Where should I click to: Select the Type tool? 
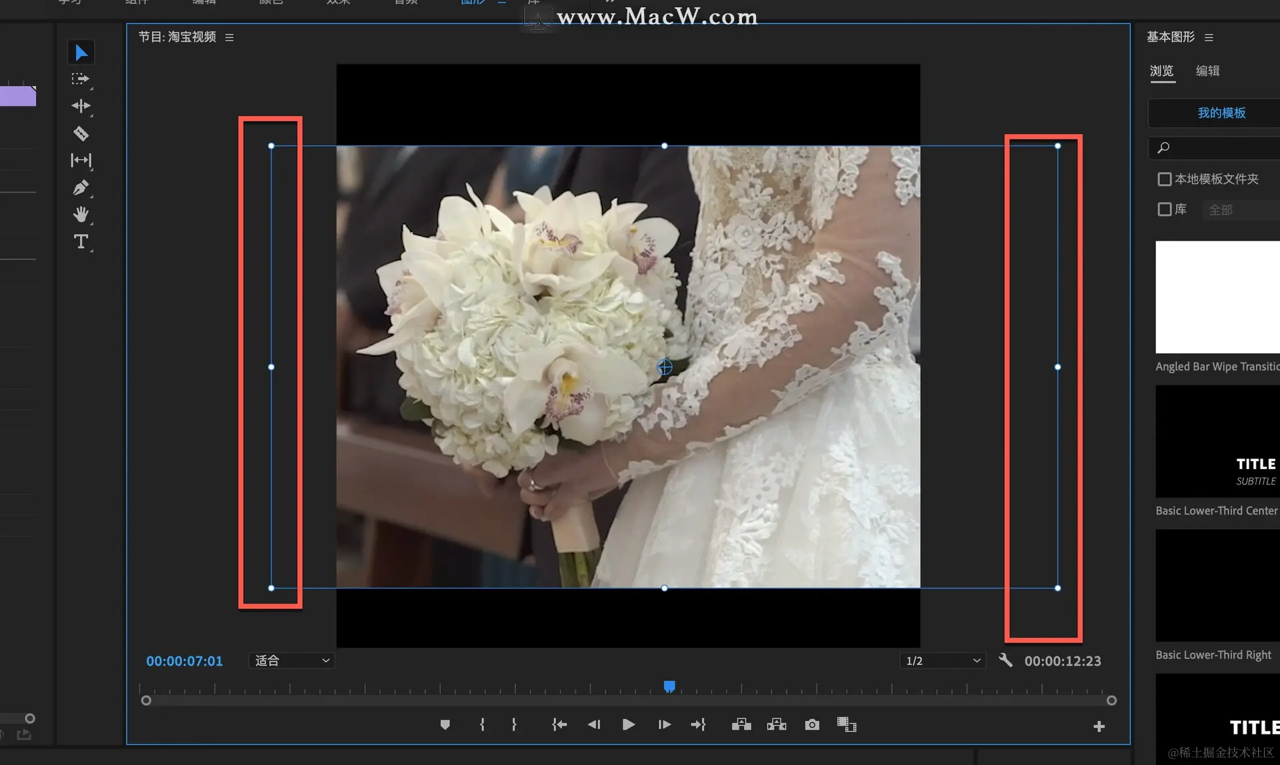81,241
